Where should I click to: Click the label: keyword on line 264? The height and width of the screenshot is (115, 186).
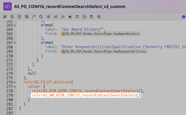click(51, 29)
